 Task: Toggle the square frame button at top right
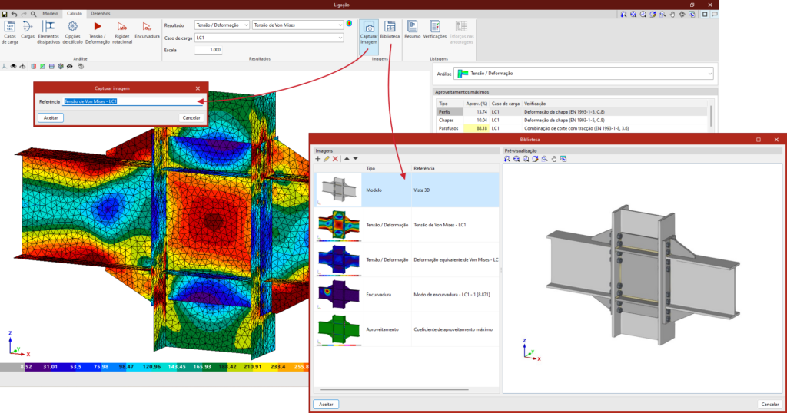click(x=705, y=15)
